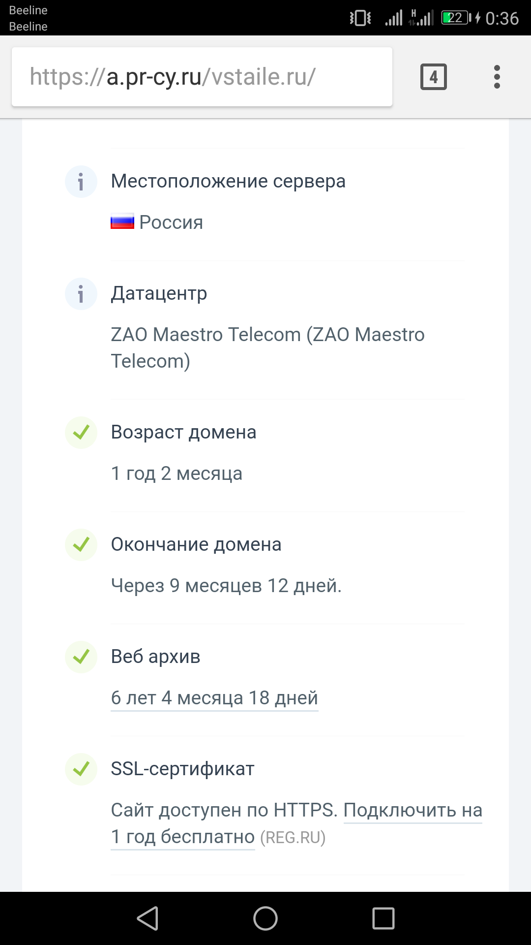Tap the address bar URL field

[202, 77]
